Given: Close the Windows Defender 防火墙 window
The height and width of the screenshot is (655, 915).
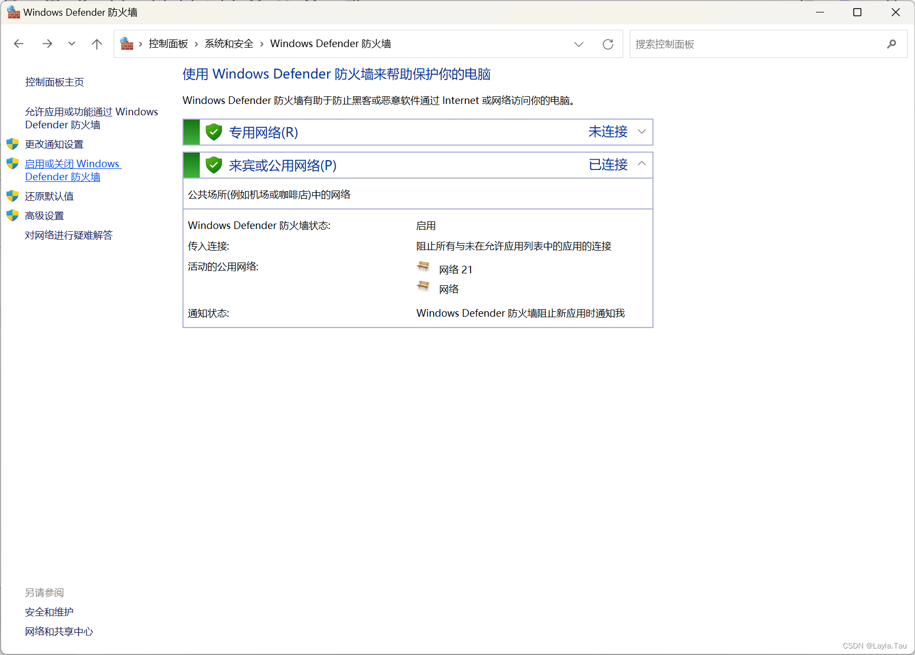Looking at the screenshot, I should [x=896, y=12].
